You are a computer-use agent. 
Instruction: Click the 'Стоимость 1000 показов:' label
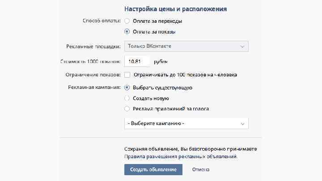90,61
